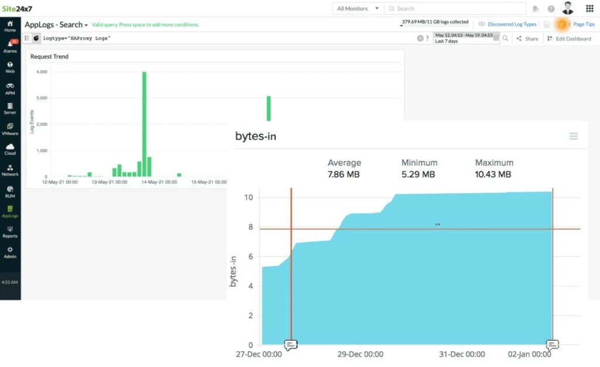Go to the Web monitors section
The width and height of the screenshot is (600, 367).
10,67
